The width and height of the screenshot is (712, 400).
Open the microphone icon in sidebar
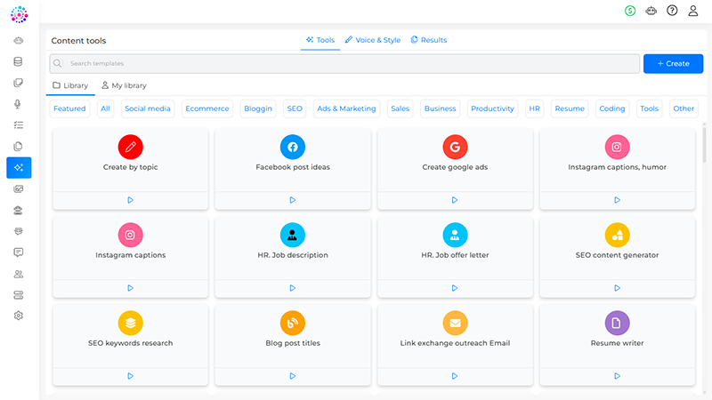(x=18, y=104)
